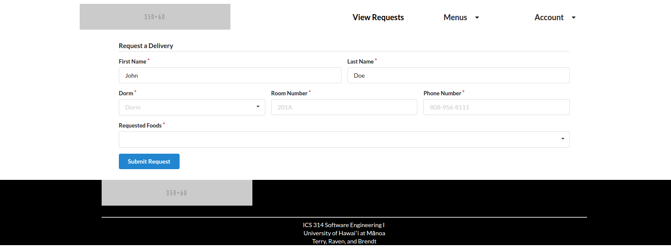The width and height of the screenshot is (671, 249).
Task: Click the Dorm field label
Action: click(126, 93)
